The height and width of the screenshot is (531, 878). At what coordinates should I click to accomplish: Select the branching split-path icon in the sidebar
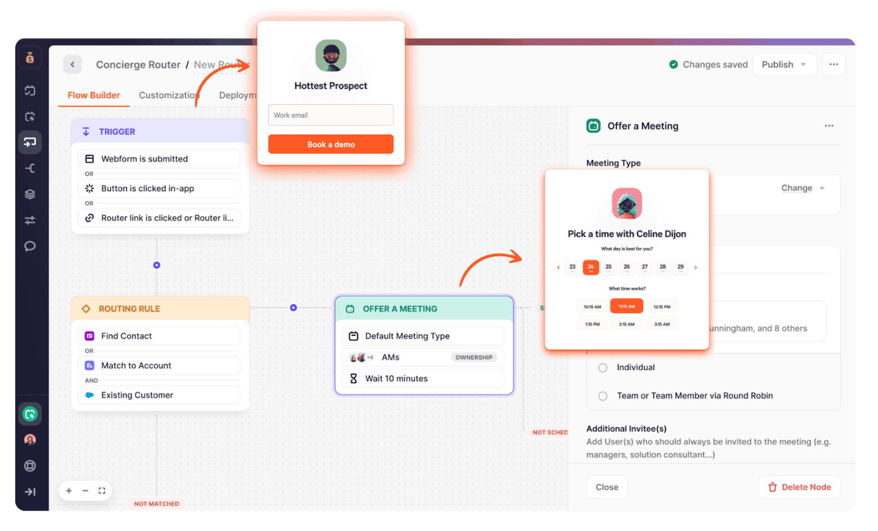point(30,168)
